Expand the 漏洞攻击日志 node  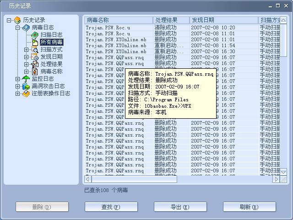(x=17, y=86)
